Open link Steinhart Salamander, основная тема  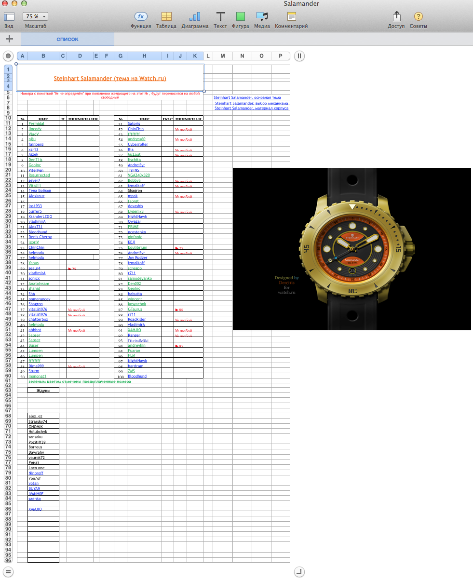click(x=247, y=97)
